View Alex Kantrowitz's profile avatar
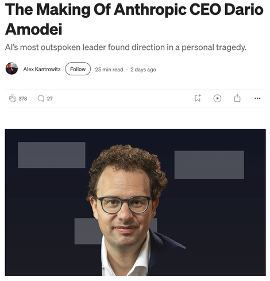Screen dimensions: 270x281 tap(11, 68)
